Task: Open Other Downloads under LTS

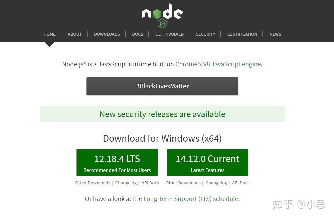Action: point(93,183)
